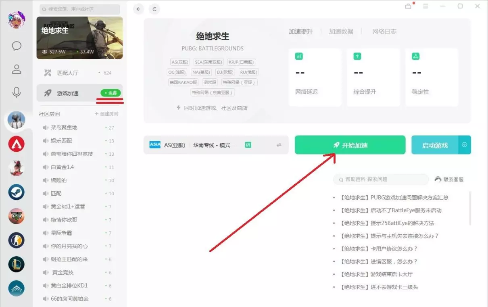Click the microphone voice icon
This screenshot has height=307, width=488.
click(x=17, y=92)
